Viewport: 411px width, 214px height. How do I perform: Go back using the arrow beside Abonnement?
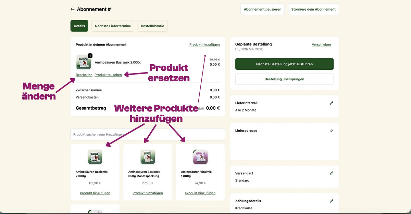[x=72, y=9]
